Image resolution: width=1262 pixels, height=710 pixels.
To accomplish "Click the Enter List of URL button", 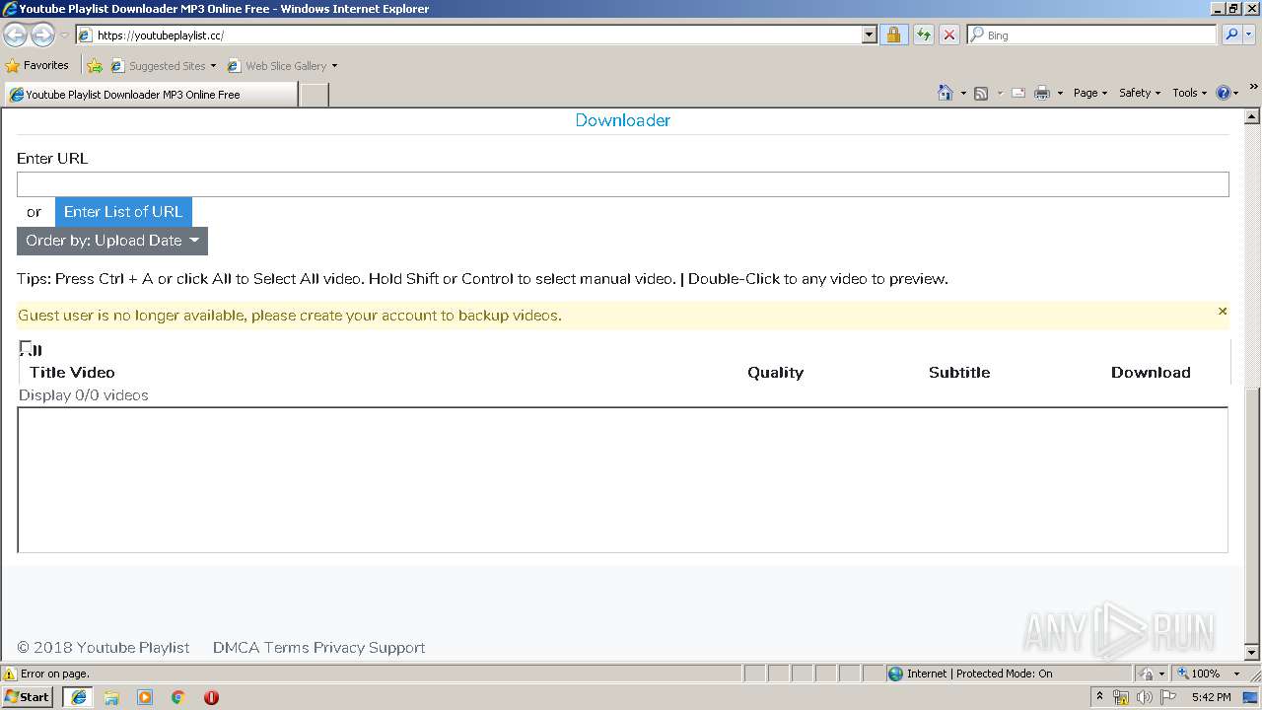I will point(123,212).
